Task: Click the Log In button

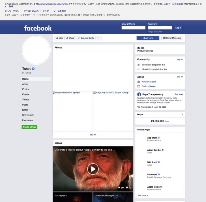Action: (x=178, y=28)
